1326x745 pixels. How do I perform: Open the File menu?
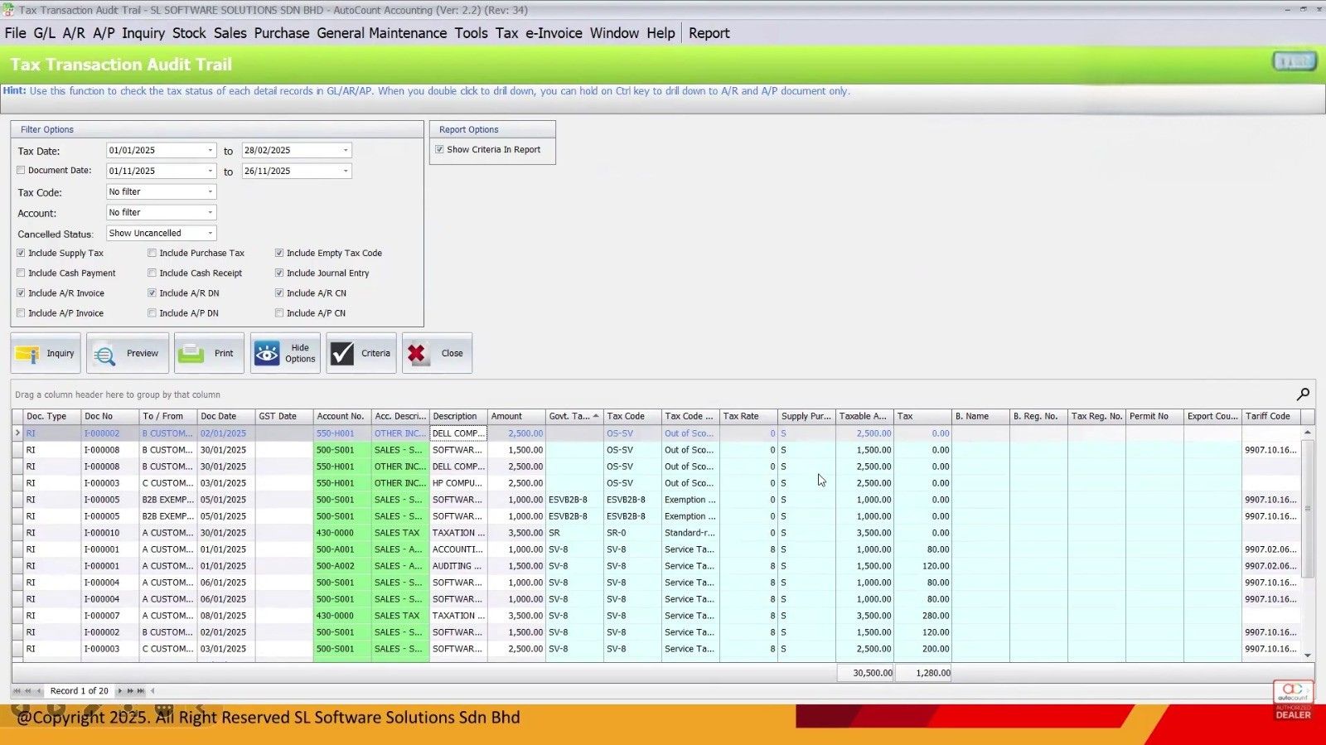tap(16, 33)
